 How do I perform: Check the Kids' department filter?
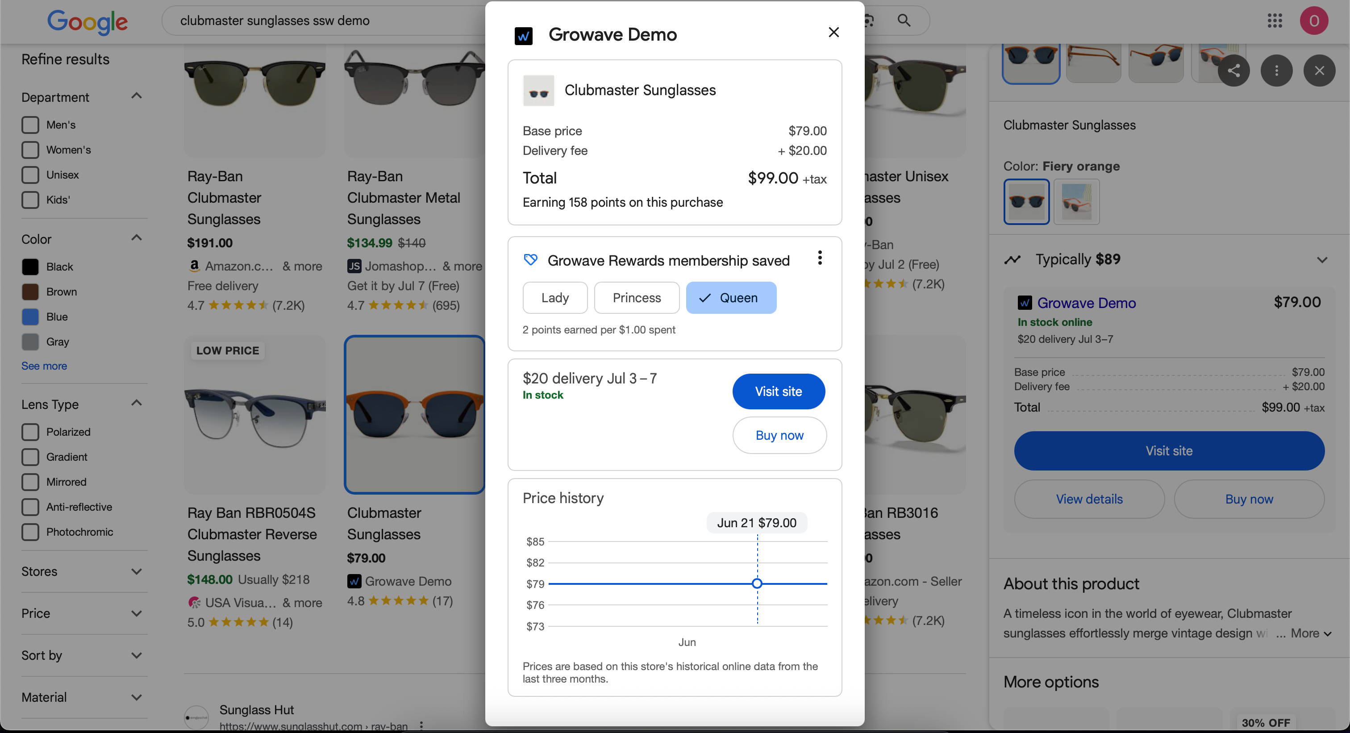tap(30, 200)
